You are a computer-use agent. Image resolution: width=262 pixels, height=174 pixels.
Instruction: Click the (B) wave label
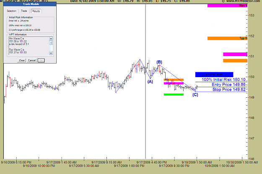[x=159, y=62]
